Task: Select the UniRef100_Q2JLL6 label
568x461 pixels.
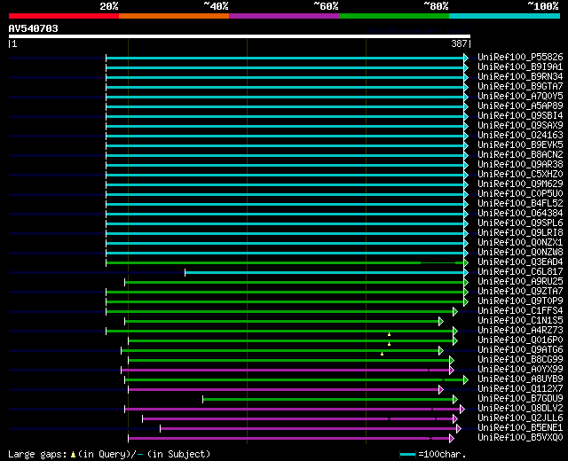Action: (x=520, y=418)
